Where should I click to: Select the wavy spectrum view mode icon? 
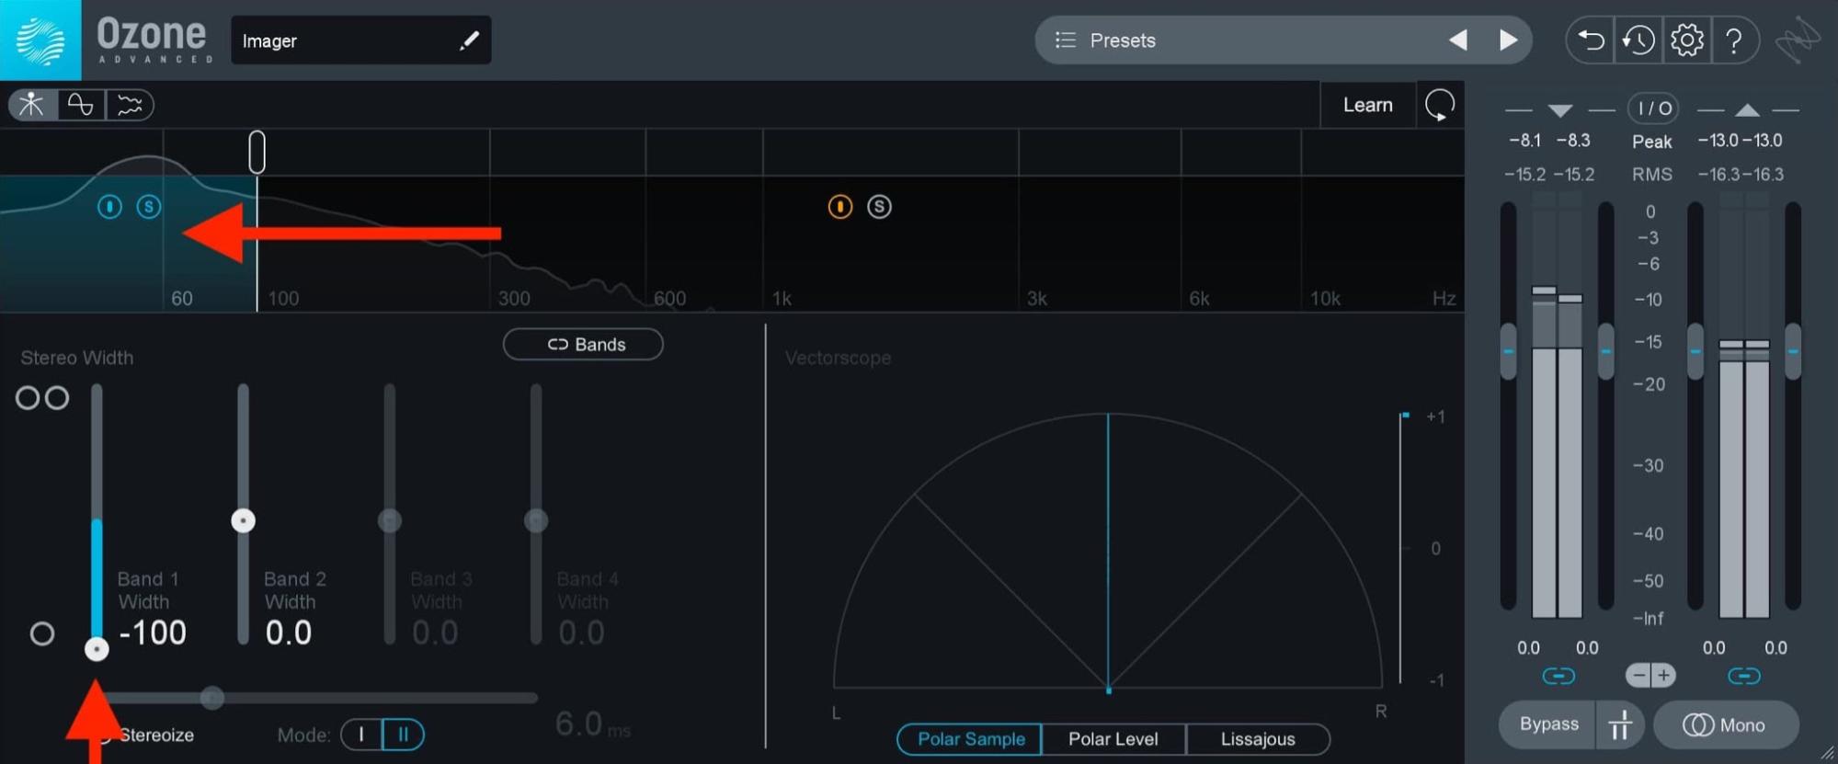(x=130, y=105)
